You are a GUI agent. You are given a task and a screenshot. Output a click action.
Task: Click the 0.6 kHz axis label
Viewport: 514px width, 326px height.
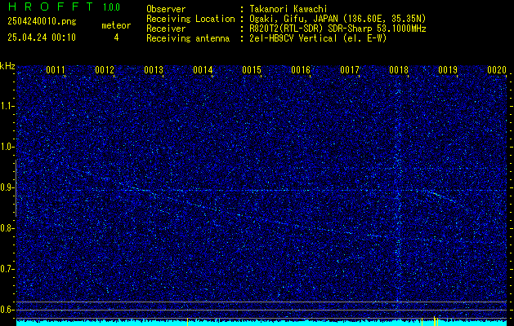(7, 310)
